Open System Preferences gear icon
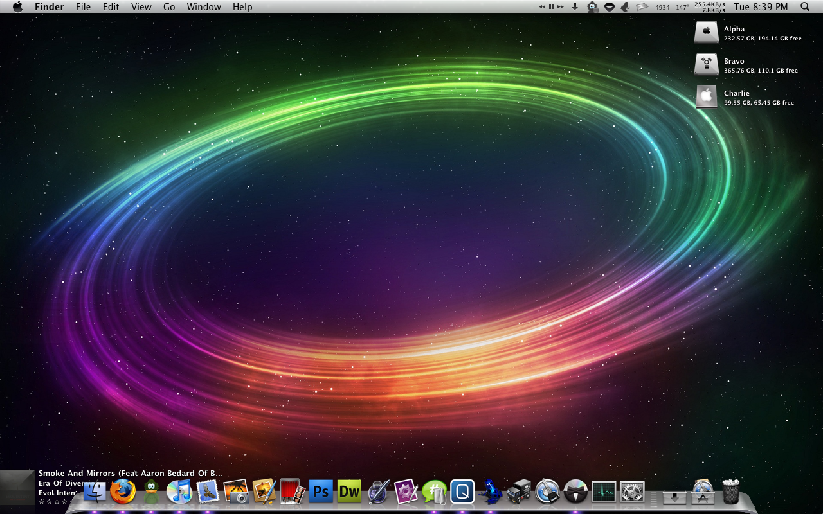 click(x=632, y=492)
